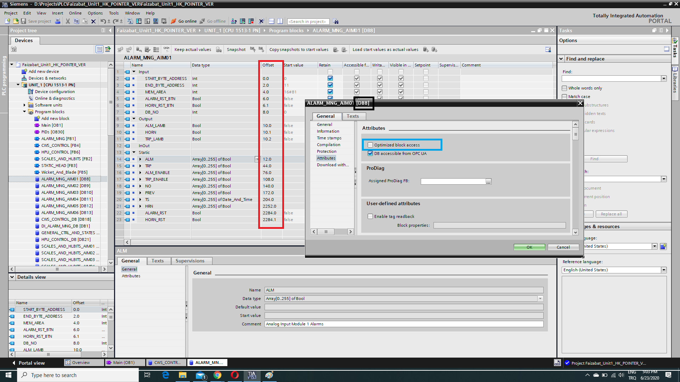This screenshot has width=680, height=382.
Task: Switch to Texts tab in DB8 dialog
Action: pyautogui.click(x=353, y=116)
